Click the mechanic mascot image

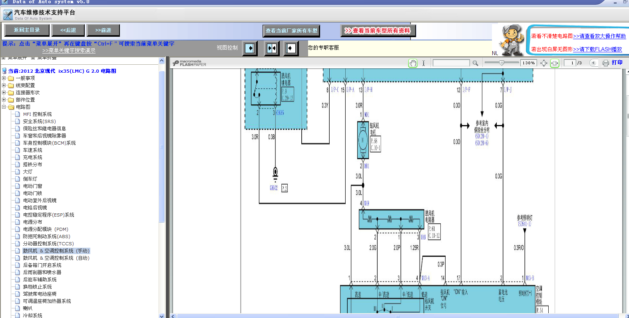click(511, 40)
